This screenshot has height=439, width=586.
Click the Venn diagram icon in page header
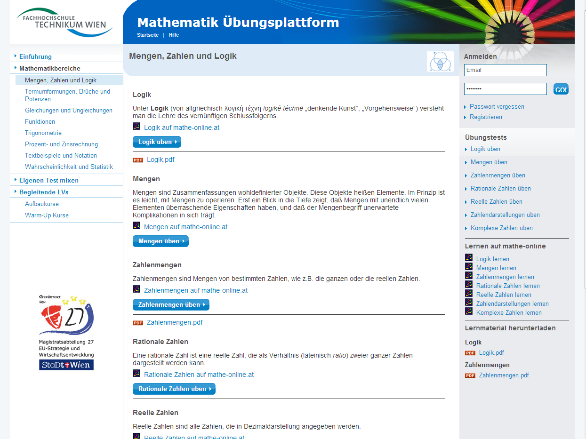pyautogui.click(x=440, y=62)
